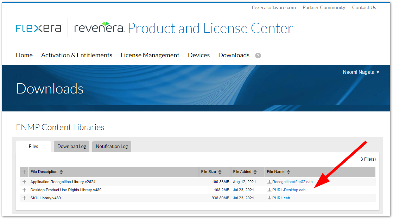This screenshot has width=393, height=219.
Task: Click the 'Aug 12, 2021' date cell
Action: [245, 182]
